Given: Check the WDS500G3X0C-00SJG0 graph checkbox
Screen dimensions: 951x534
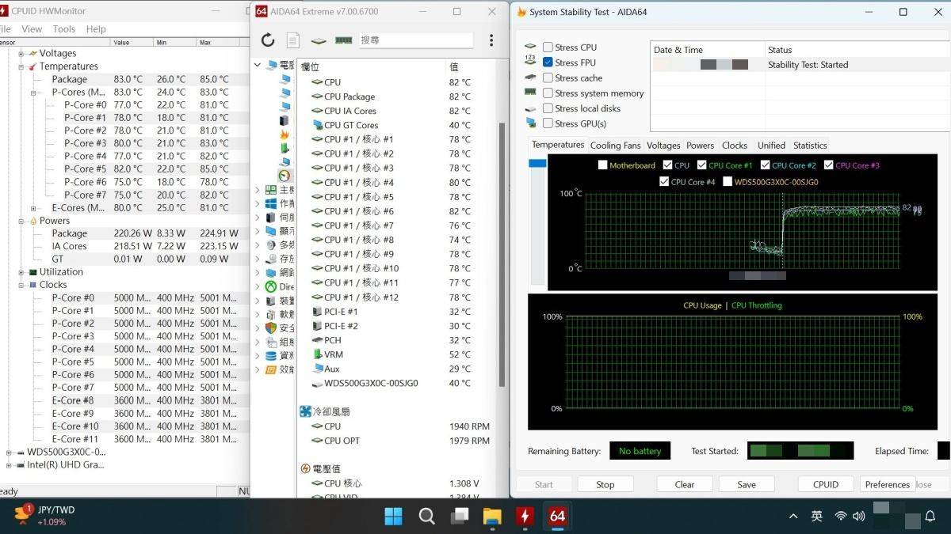Looking at the screenshot, I should tap(728, 182).
